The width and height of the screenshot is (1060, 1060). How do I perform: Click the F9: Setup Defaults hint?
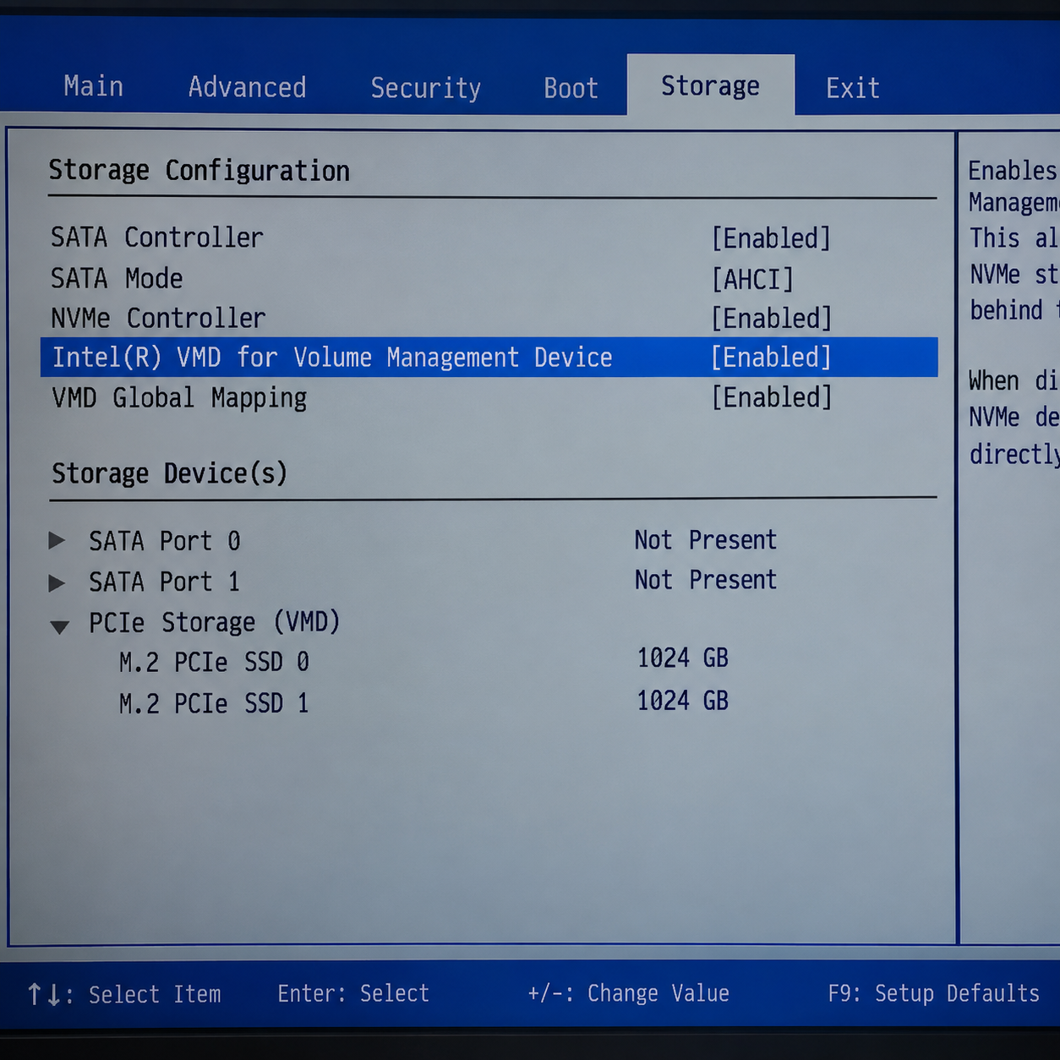[933, 993]
